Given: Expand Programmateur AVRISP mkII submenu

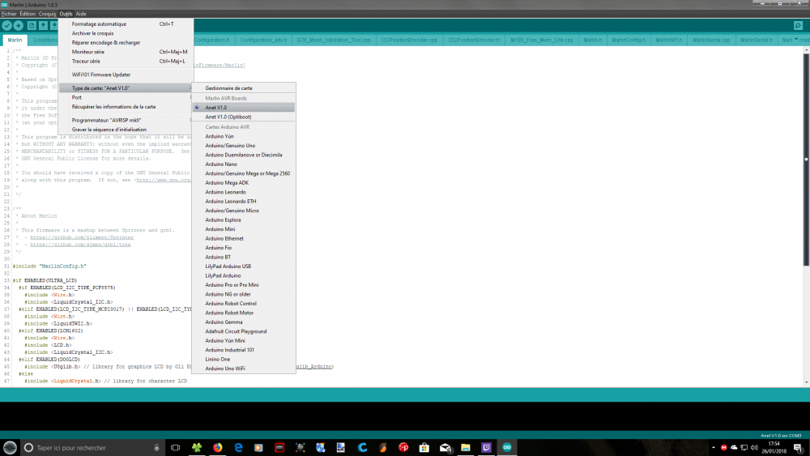Looking at the screenshot, I should pyautogui.click(x=126, y=120).
